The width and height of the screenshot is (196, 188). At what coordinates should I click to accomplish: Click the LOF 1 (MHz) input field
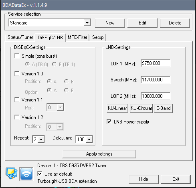pyautogui.click(x=156, y=63)
